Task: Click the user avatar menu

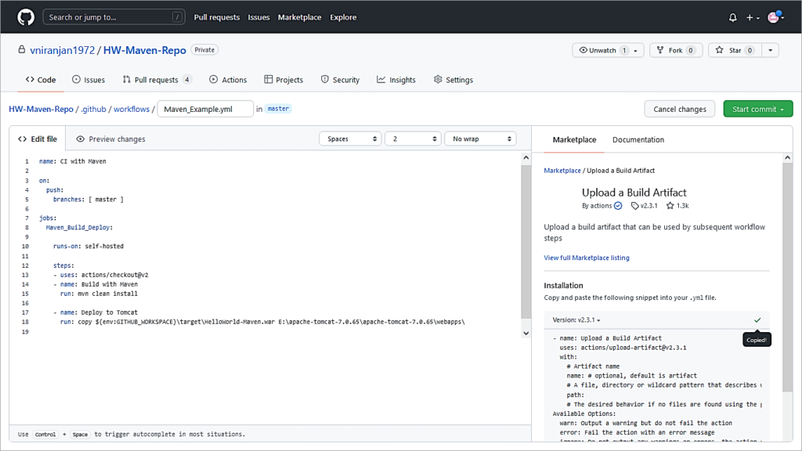Action: [775, 17]
